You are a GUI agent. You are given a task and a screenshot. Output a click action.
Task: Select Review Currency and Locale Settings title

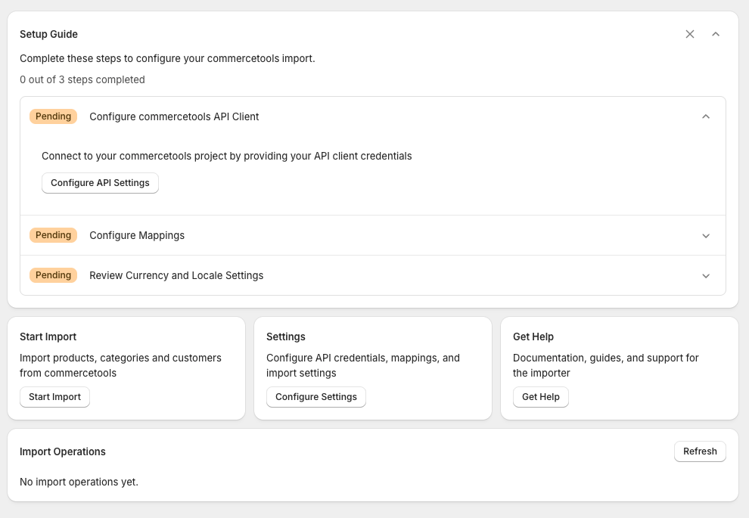coord(176,275)
